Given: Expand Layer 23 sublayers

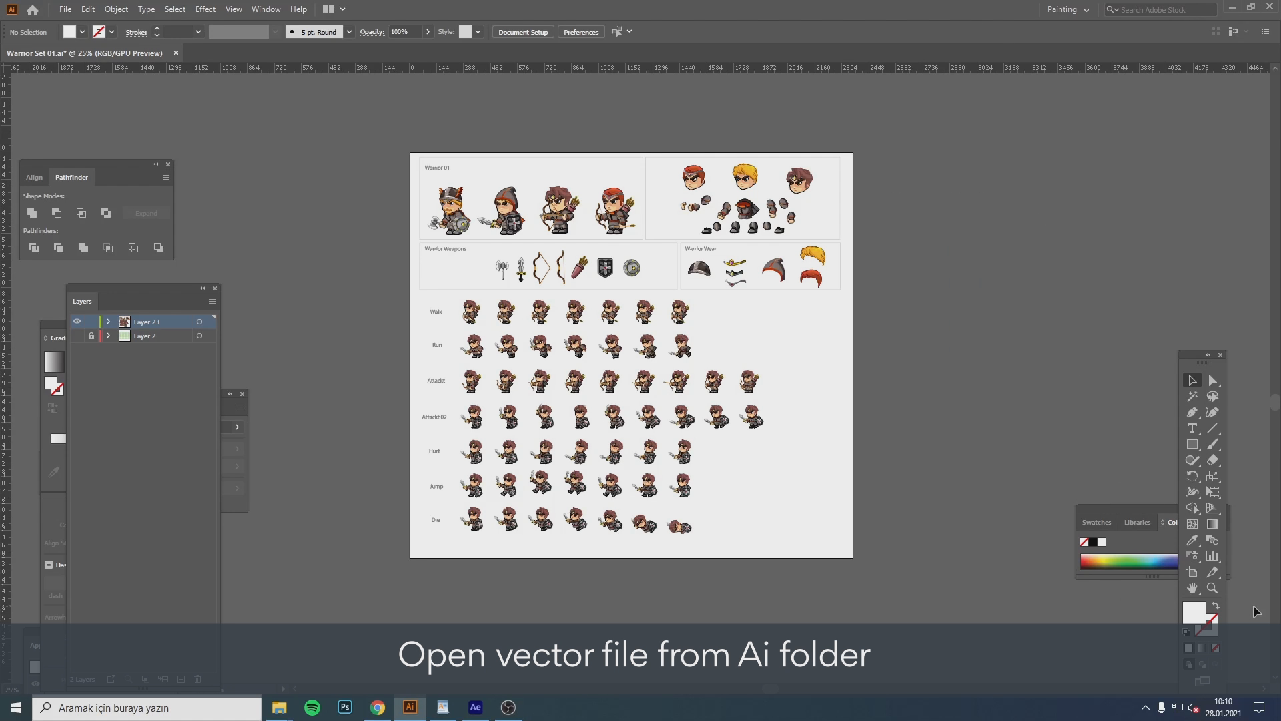Looking at the screenshot, I should pos(107,321).
